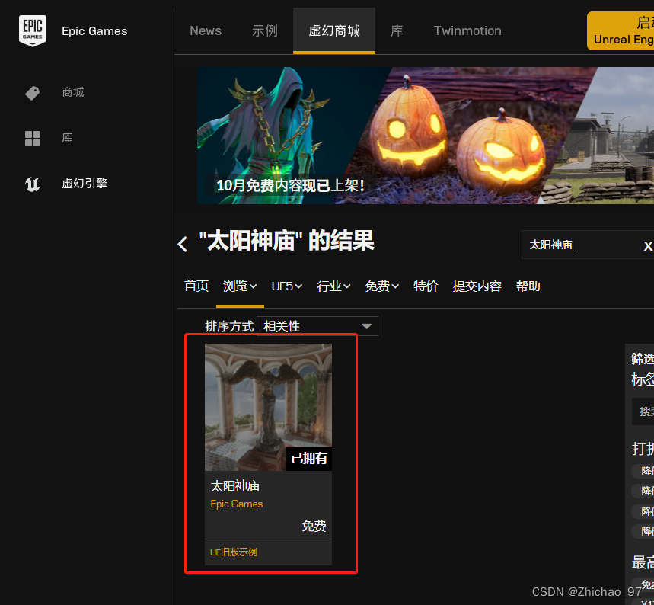Select the 虚幻商城 tab
654x605 pixels.
[334, 30]
